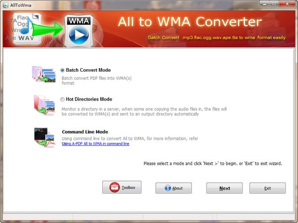The image size is (298, 223).
Task: Click the WMA play icon in banner
Action: (x=78, y=31)
